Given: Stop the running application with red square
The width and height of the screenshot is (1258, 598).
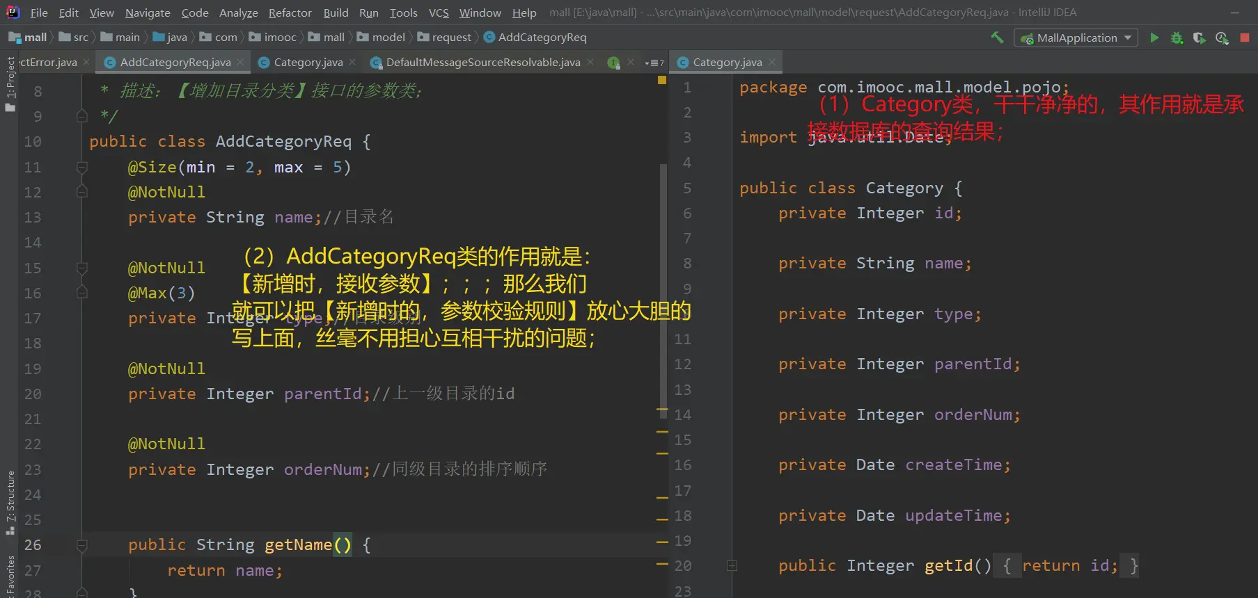Looking at the screenshot, I should [1245, 38].
